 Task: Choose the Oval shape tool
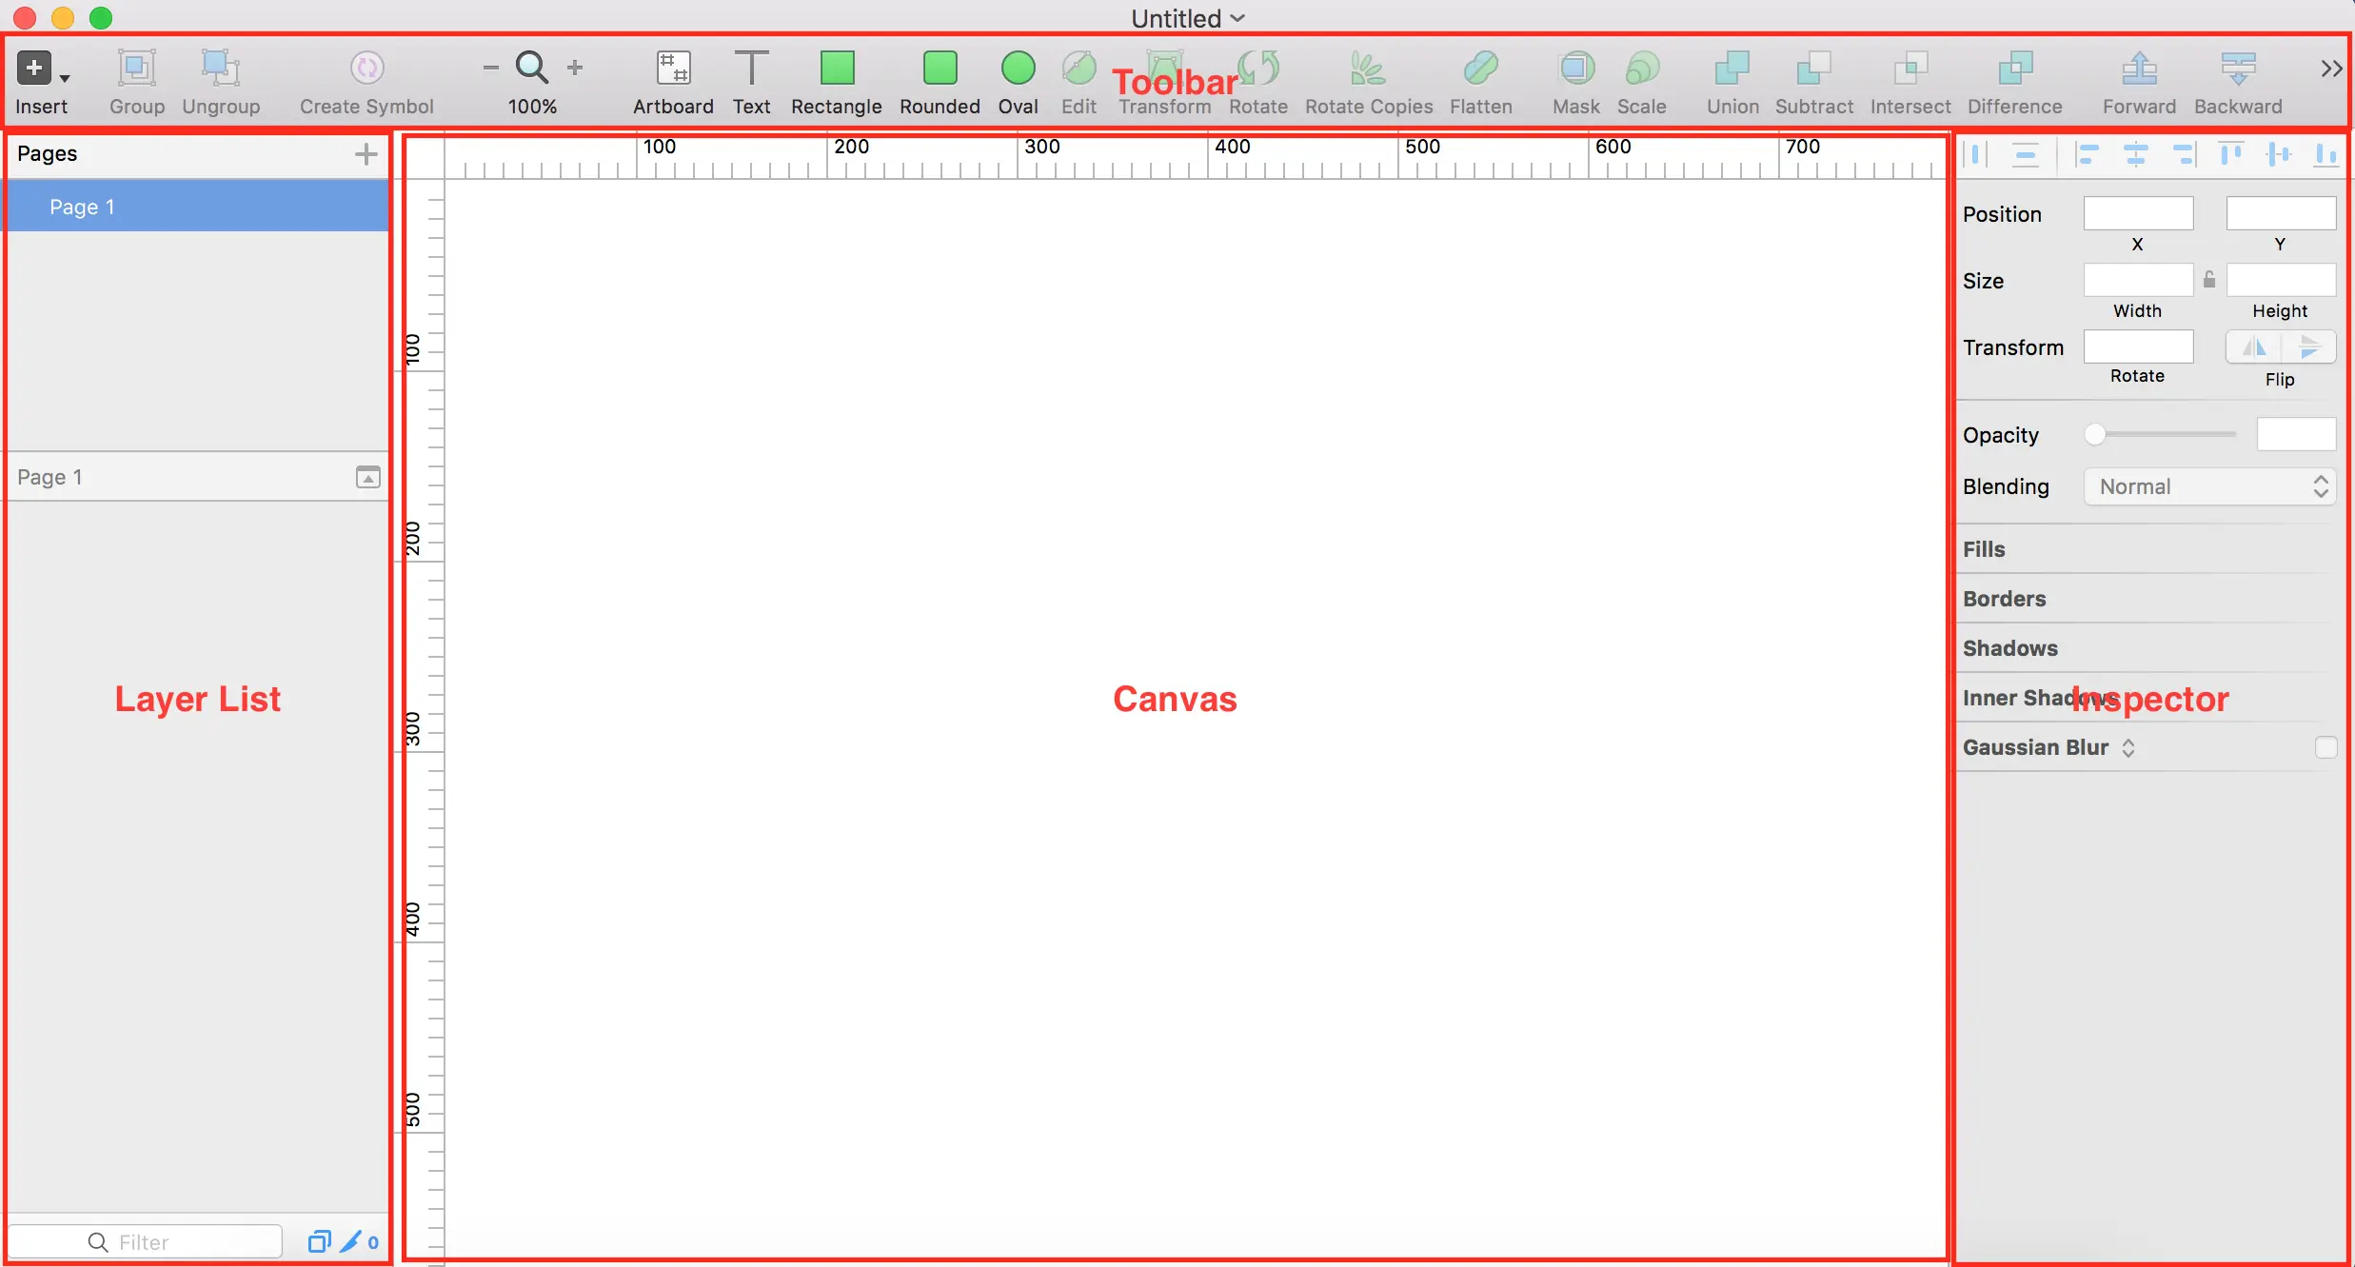(x=1018, y=69)
